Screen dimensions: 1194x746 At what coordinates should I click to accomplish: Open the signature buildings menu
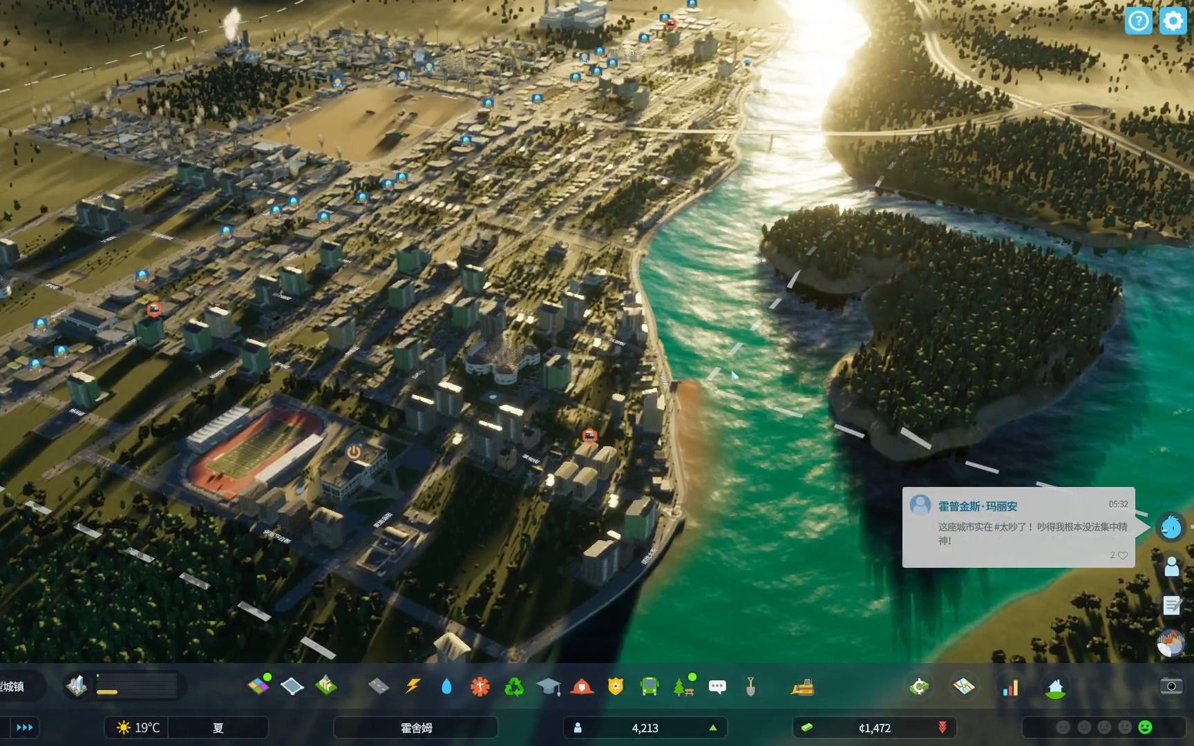[326, 686]
